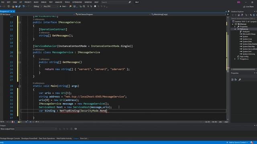
Task: Open the FILE menu
Action: (3, 2)
